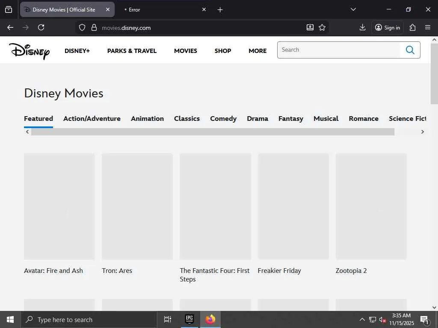This screenshot has height=328, width=438.
Task: Open clock and date 3:35 AM
Action: 401,319
